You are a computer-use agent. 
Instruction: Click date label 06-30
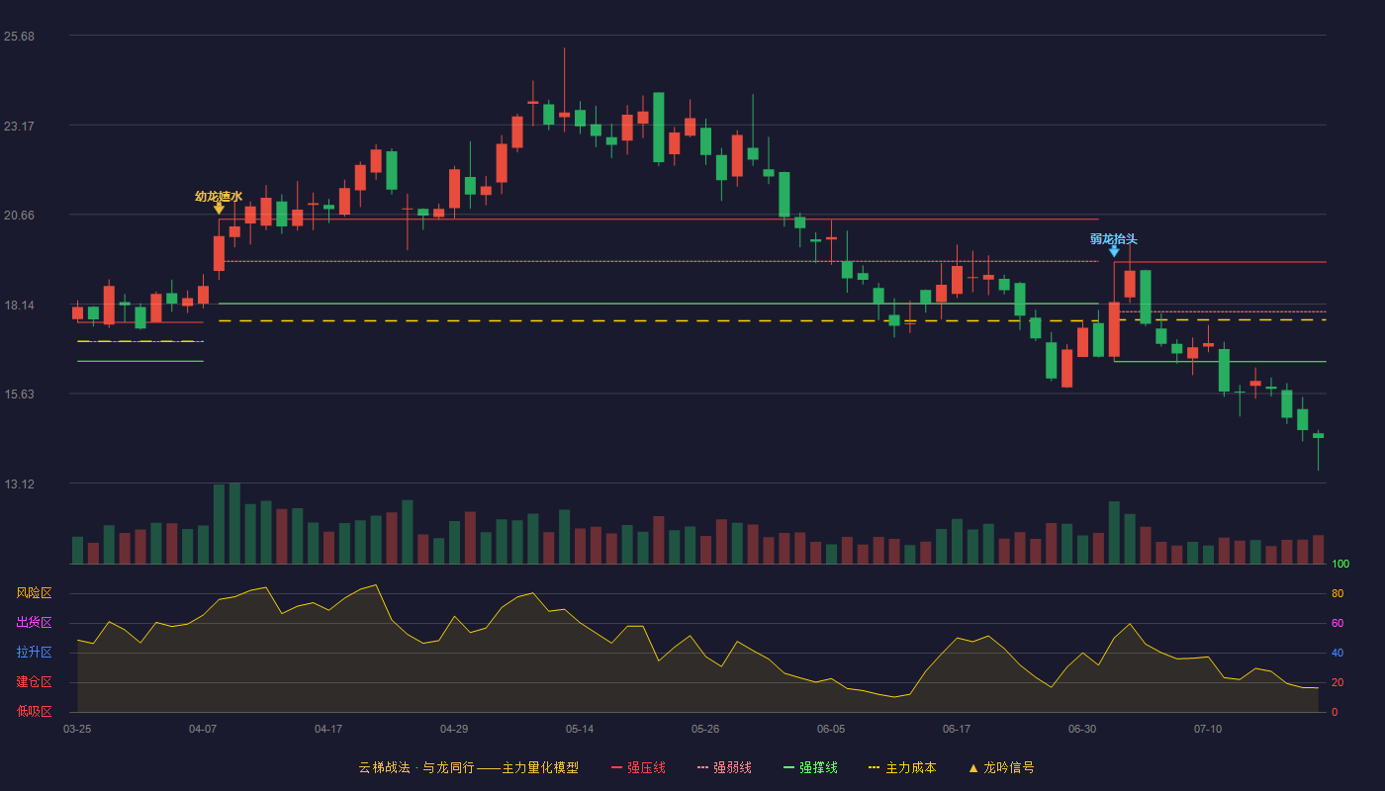1082,729
